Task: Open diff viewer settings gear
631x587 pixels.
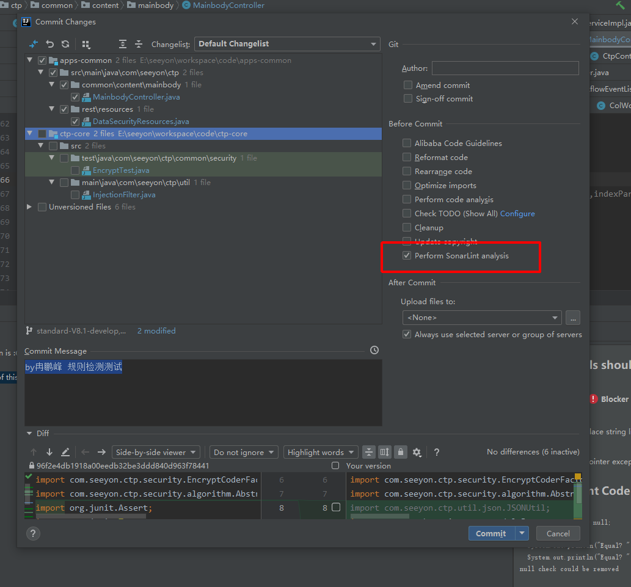Action: point(417,452)
